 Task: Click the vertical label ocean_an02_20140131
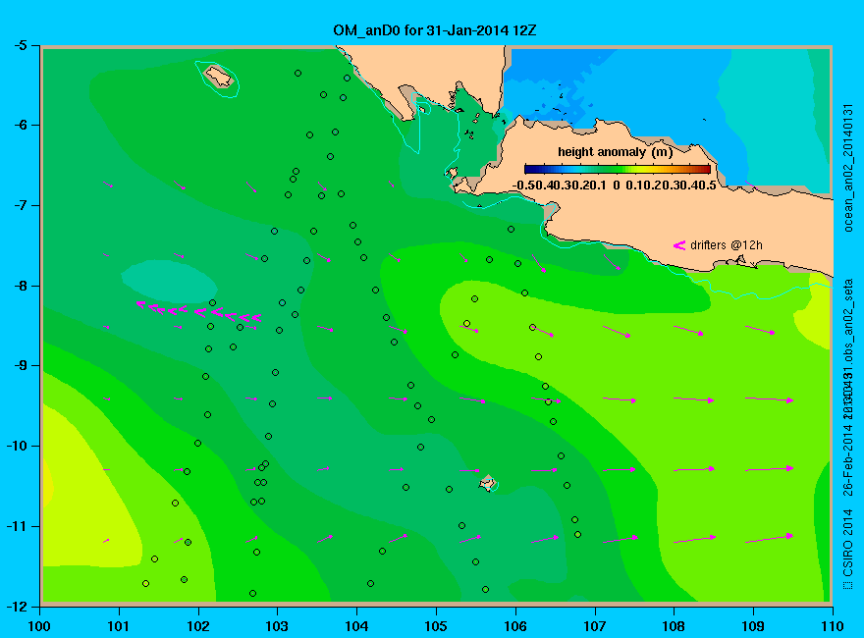(x=848, y=168)
